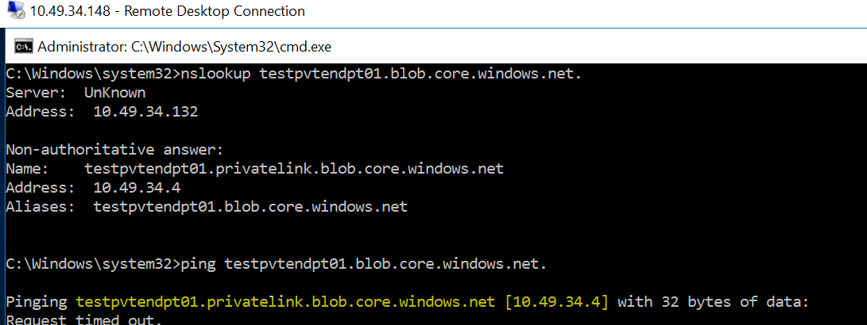Click the word 'Pinging' in the output

pos(37,301)
